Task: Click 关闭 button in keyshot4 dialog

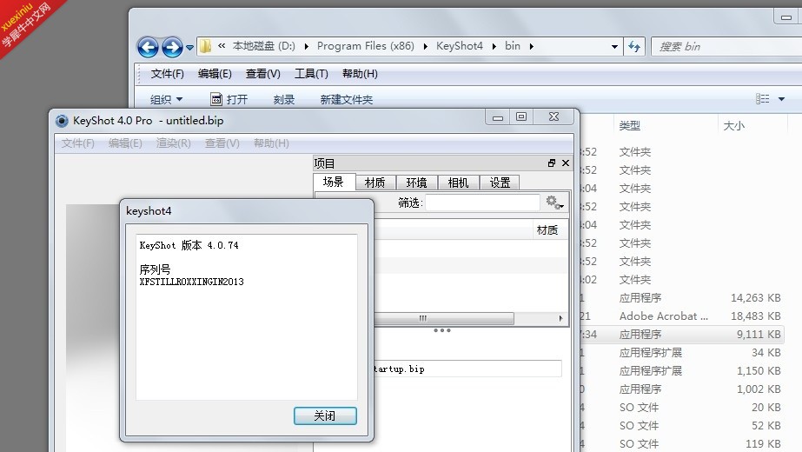Action: (x=325, y=415)
